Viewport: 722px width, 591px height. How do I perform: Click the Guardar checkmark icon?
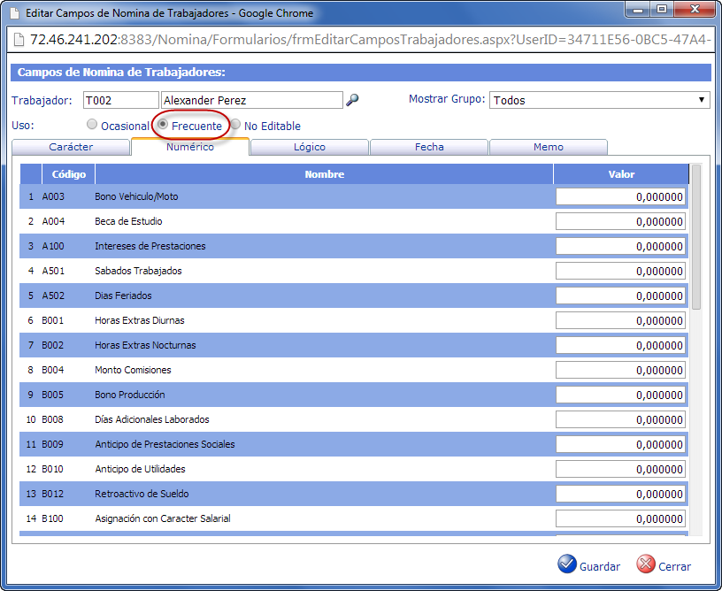(567, 564)
